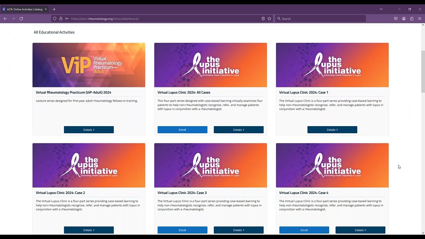Screen dimensions: 425x239
Task: Open Details for Virtual Lupus Clinic Case 1
Action: coord(332,130)
